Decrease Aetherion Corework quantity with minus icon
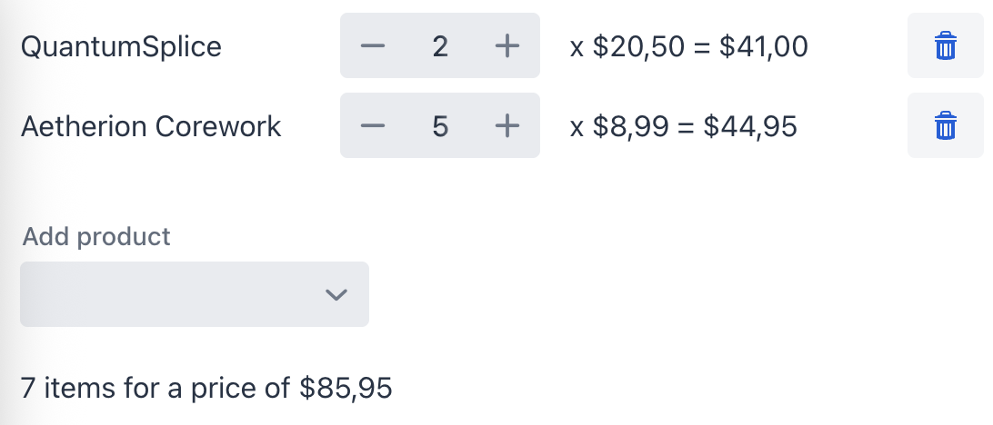This screenshot has height=425, width=993. click(373, 126)
